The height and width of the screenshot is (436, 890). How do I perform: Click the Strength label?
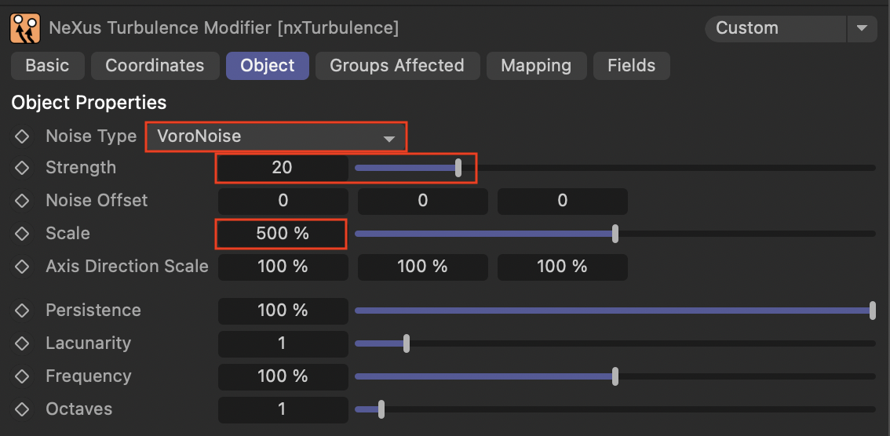coord(81,168)
